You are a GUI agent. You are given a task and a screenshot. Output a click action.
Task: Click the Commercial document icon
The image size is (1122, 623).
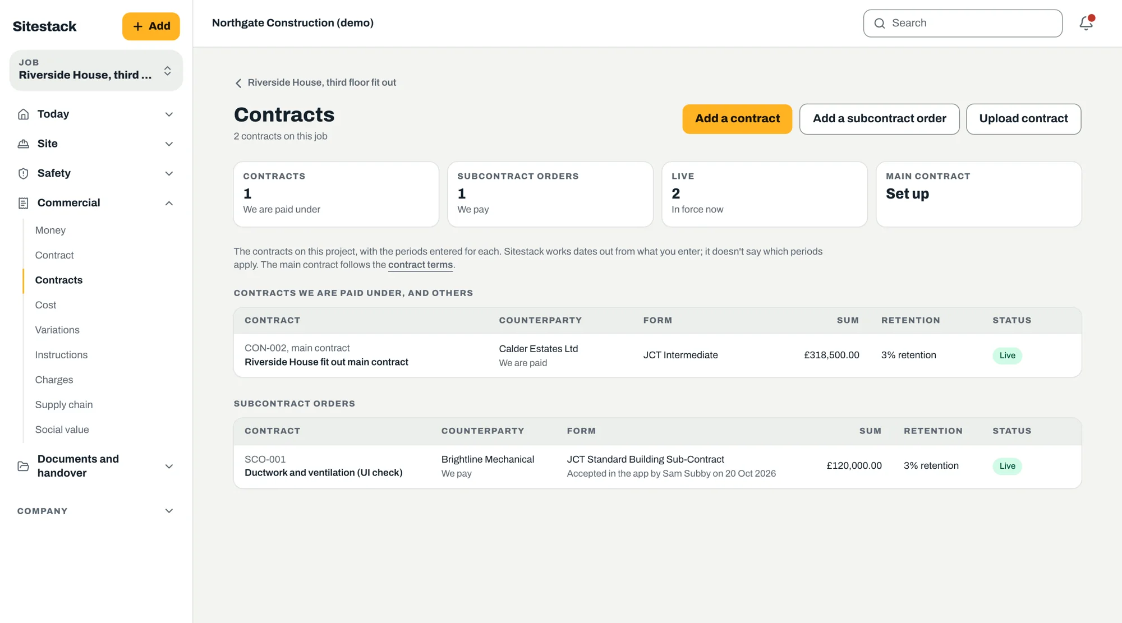pos(24,203)
